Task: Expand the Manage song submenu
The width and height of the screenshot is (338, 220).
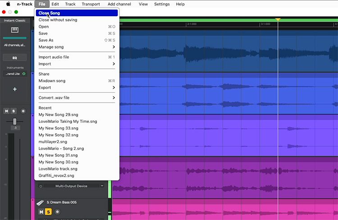Action: click(77, 47)
